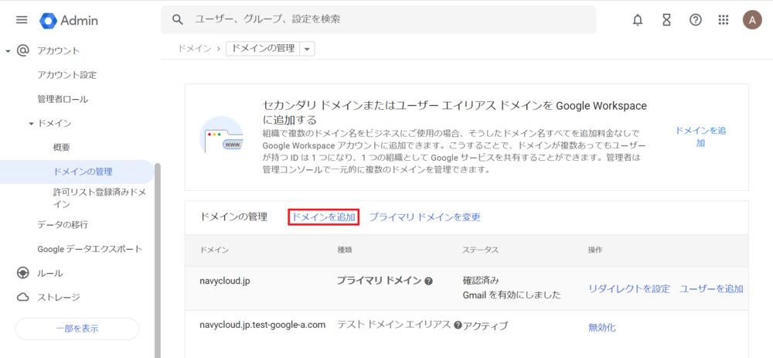773x358 pixels.
Task: Click the red-outlined ドメインを追加 link
Action: 323,217
